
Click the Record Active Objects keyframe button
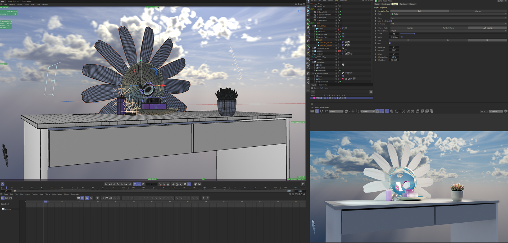(x=160, y=184)
